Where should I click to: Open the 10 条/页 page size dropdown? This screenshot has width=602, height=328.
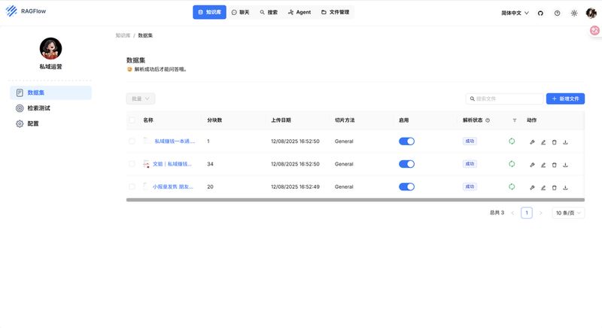click(568, 213)
